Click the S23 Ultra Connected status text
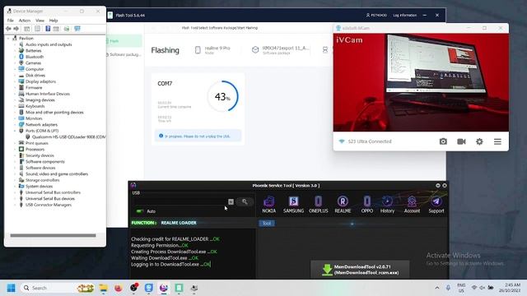This screenshot has height=296, width=527. pyautogui.click(x=370, y=141)
